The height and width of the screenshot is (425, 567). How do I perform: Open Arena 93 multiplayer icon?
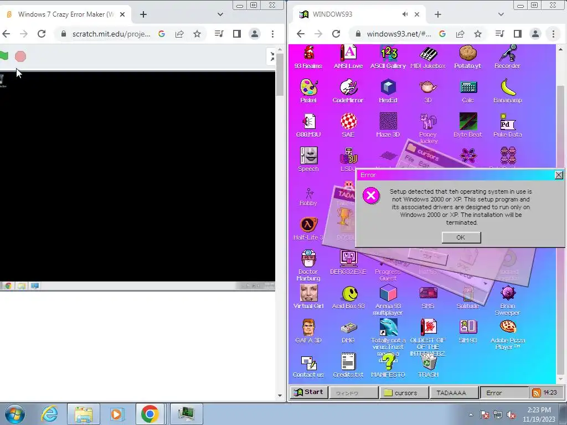[x=388, y=300]
